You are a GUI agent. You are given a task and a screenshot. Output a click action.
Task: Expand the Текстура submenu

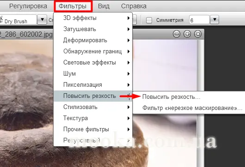[93, 118]
